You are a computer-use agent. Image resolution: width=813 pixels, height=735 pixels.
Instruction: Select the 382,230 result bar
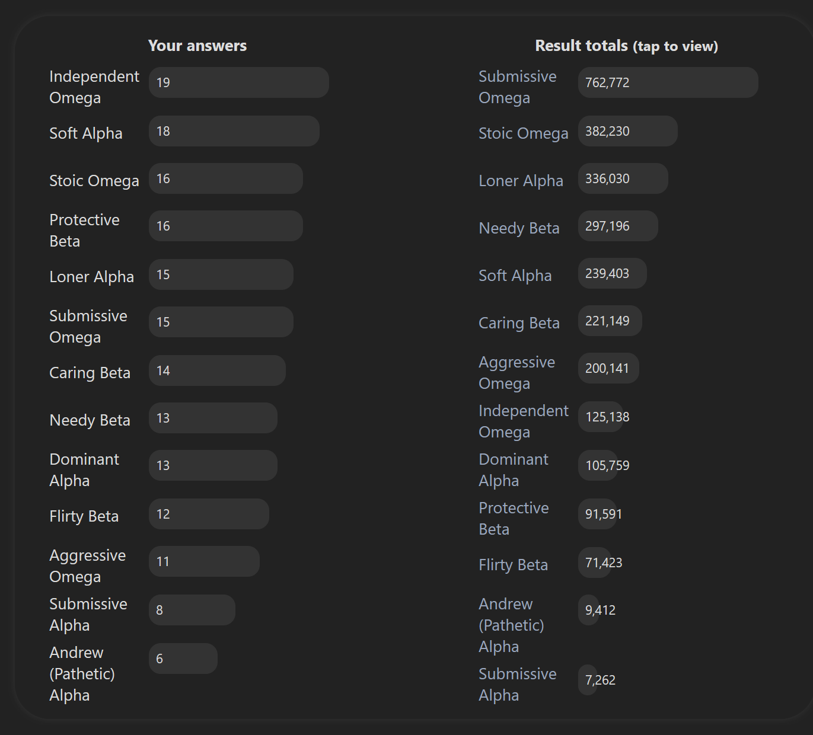pos(627,131)
